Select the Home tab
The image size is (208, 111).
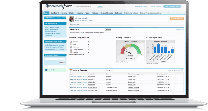46,13
